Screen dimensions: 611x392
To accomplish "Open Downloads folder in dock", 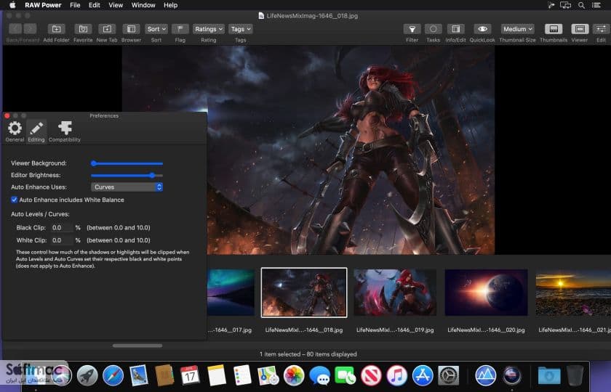I will pyautogui.click(x=549, y=376).
